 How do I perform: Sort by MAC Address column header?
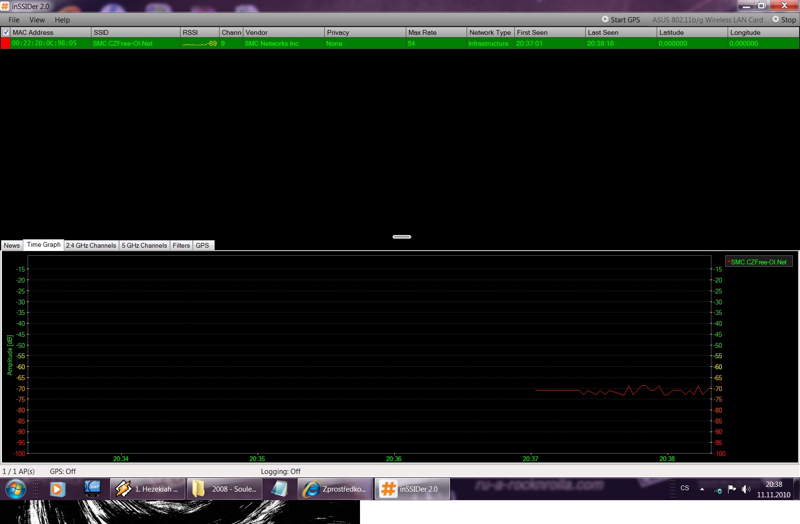(x=51, y=32)
